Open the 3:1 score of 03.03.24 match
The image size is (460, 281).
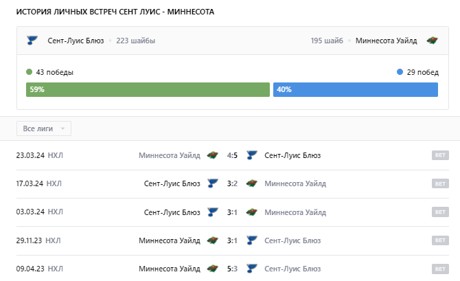tap(232, 212)
